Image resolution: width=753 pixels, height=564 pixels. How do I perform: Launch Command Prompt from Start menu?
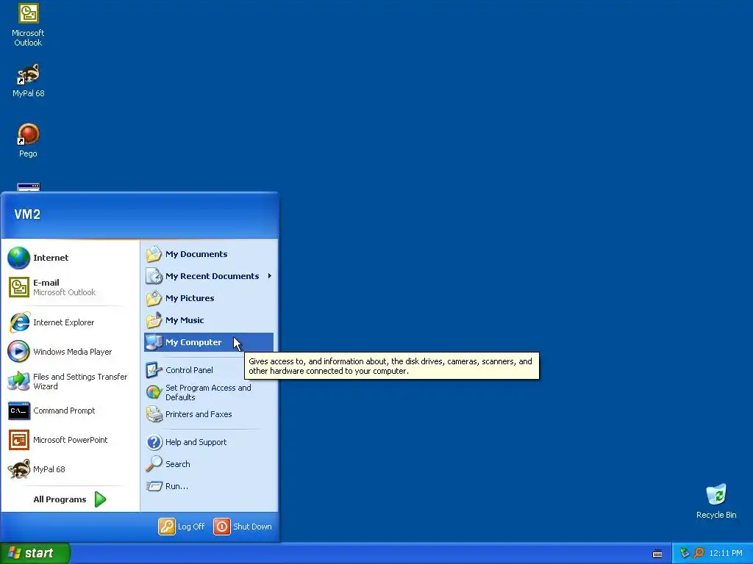pyautogui.click(x=70, y=411)
